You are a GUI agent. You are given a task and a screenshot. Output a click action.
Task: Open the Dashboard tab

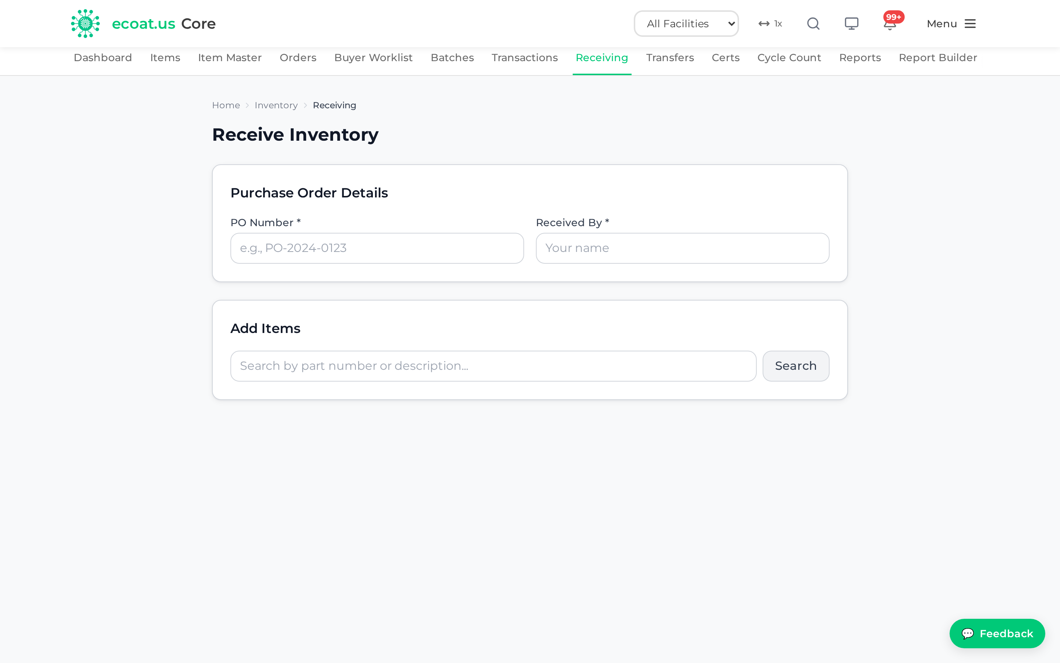[102, 58]
